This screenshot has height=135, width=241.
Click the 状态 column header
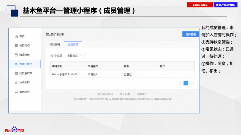click(127, 66)
